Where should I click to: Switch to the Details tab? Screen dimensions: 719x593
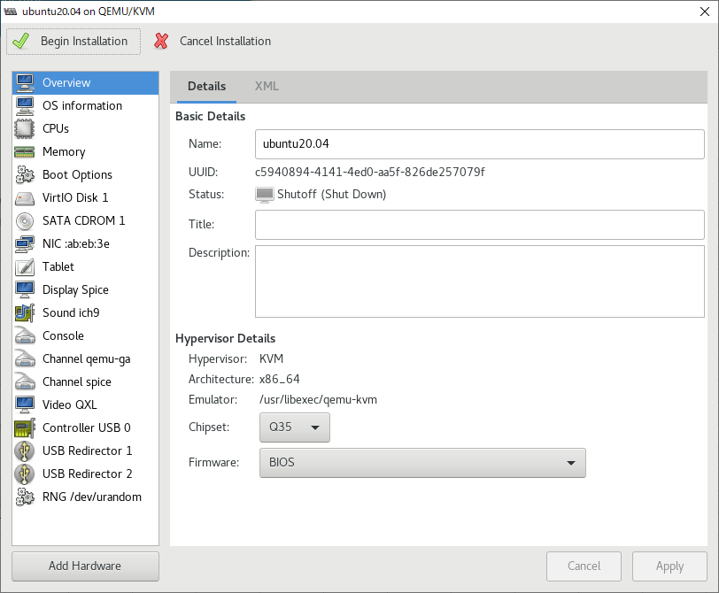pos(206,86)
